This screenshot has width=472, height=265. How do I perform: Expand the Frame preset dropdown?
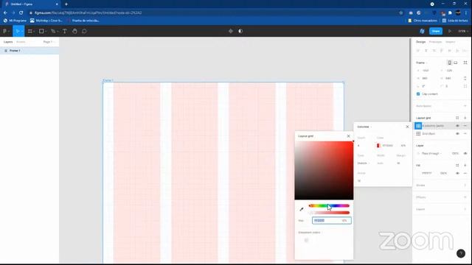pos(422,63)
